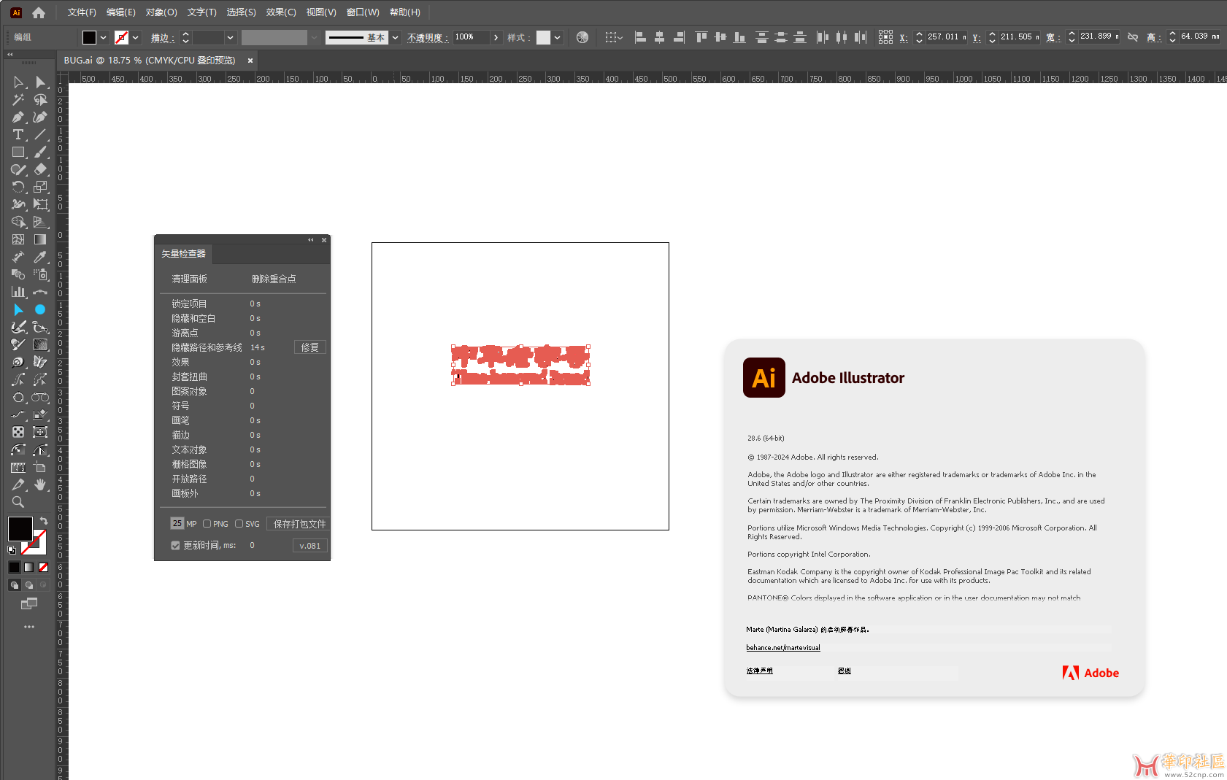1227x780 pixels.
Task: Toggle constrain width and height proportions link
Action: point(1133,37)
